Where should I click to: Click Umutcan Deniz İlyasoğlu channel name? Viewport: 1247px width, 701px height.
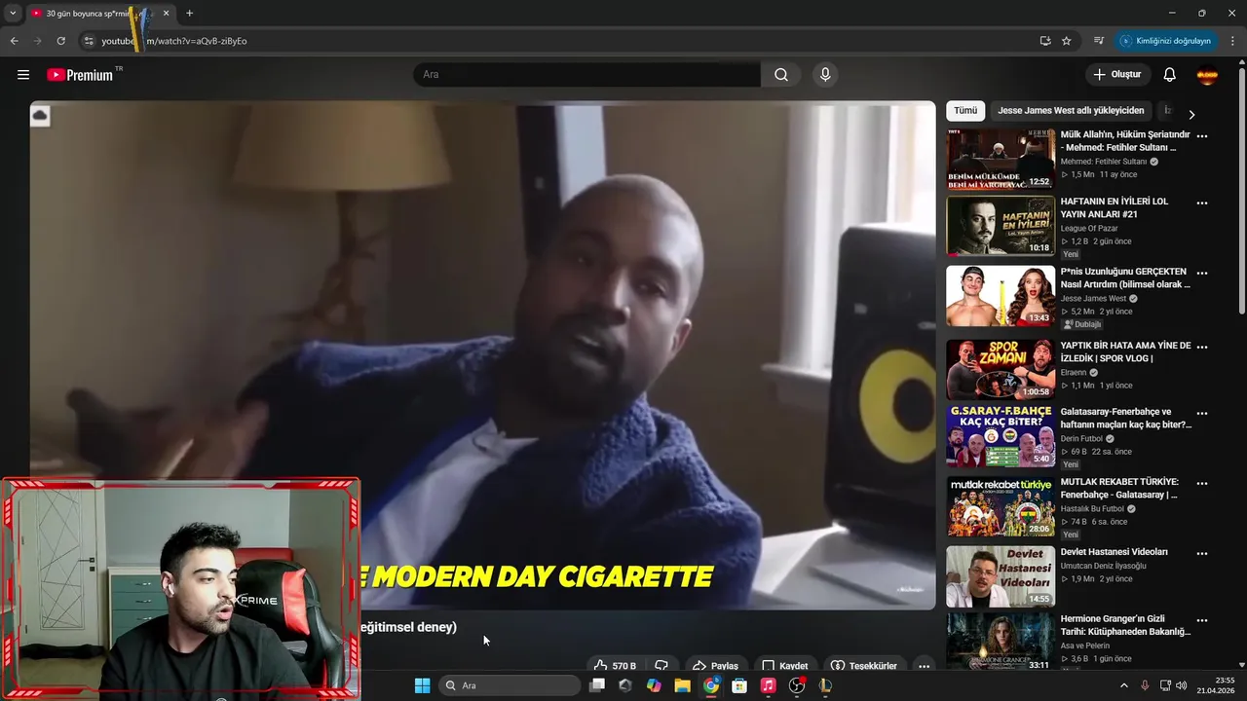pos(1103,566)
